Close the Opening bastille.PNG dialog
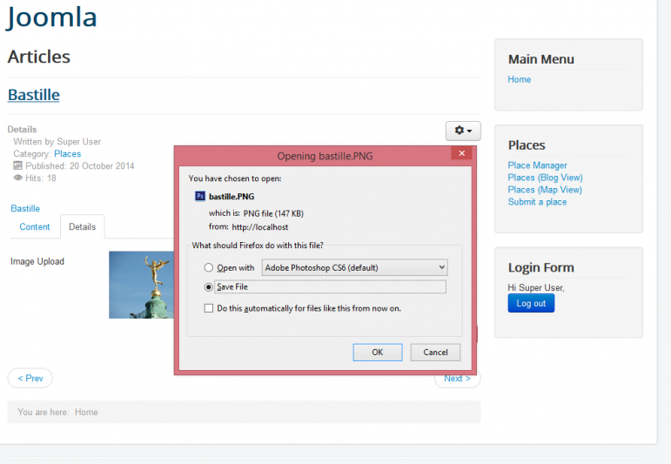The width and height of the screenshot is (671, 464). [462, 153]
